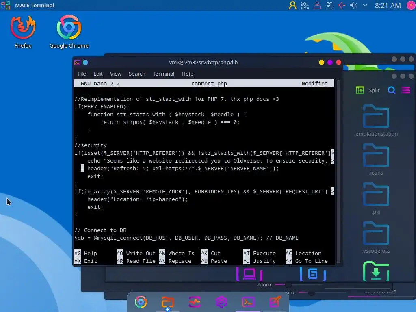Click the 'exit;' line under the Refresh header
The width and height of the screenshot is (416, 312).
[x=95, y=176]
